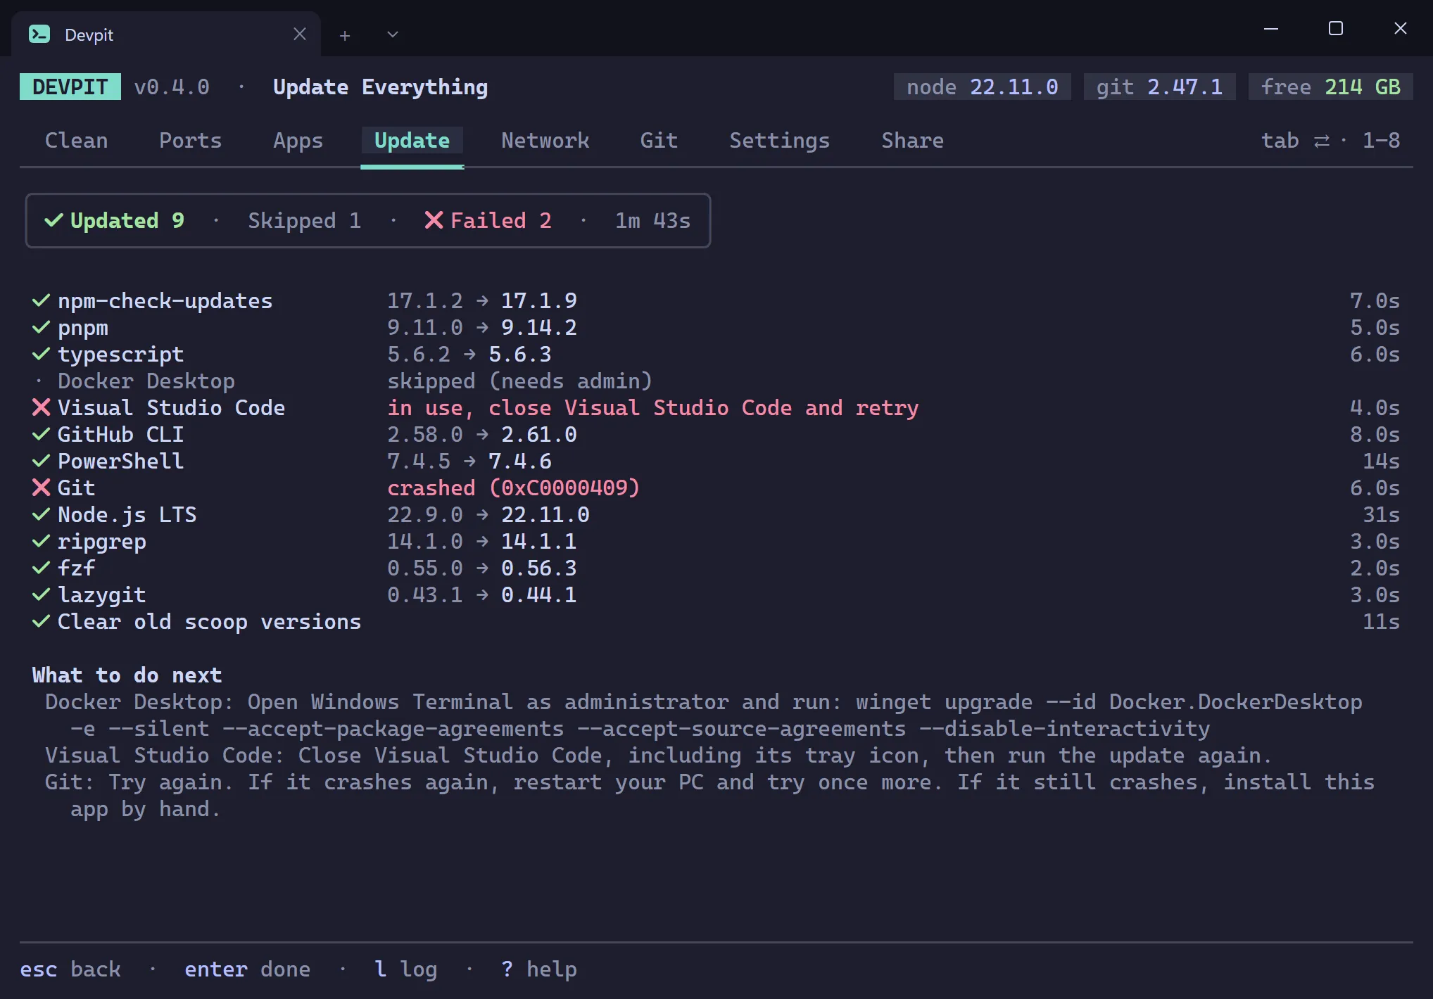Screen dimensions: 1433x999
Task: Switch to the Clean tab
Action: (77, 141)
